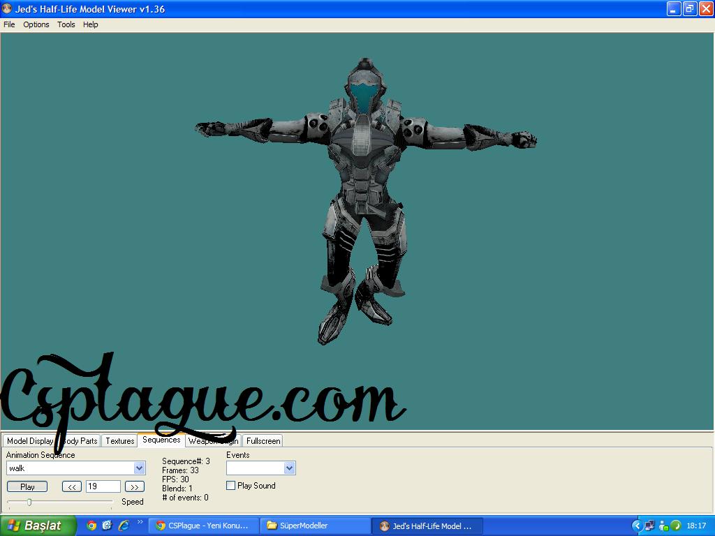
Task: Expand the Events dropdown list
Action: coord(289,468)
